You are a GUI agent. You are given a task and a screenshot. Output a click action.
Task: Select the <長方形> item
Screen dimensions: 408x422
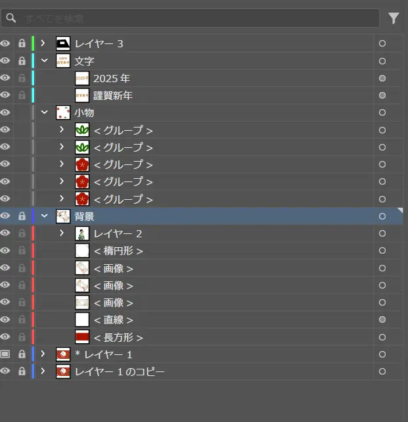(x=118, y=337)
